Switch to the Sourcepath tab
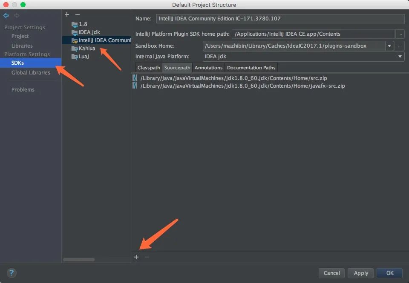The width and height of the screenshot is (409, 283). tap(177, 68)
